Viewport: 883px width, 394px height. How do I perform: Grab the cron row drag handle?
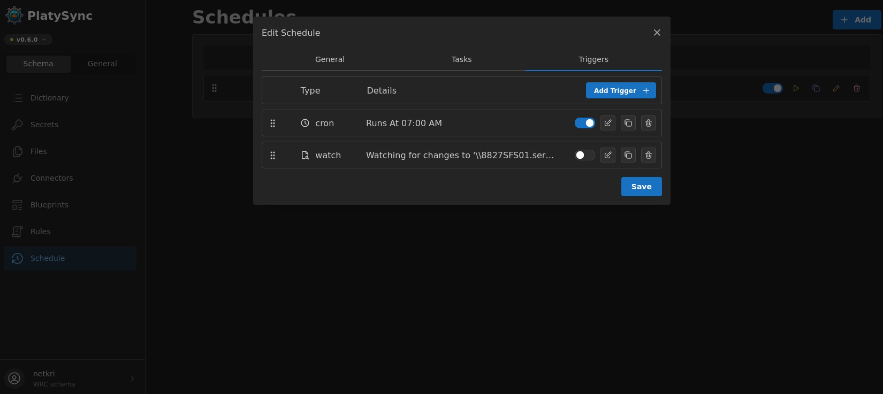(273, 123)
